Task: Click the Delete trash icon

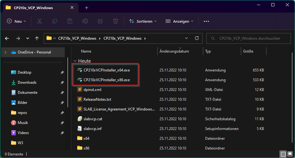Action: pyautogui.click(x=116, y=21)
